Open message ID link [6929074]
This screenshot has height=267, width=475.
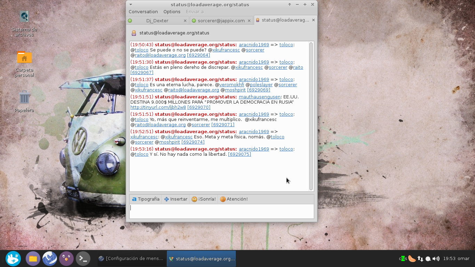[193, 142]
